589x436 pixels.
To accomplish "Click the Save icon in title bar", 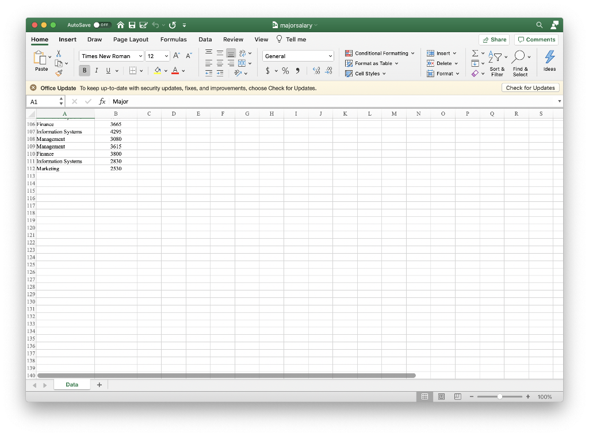I will pos(132,25).
